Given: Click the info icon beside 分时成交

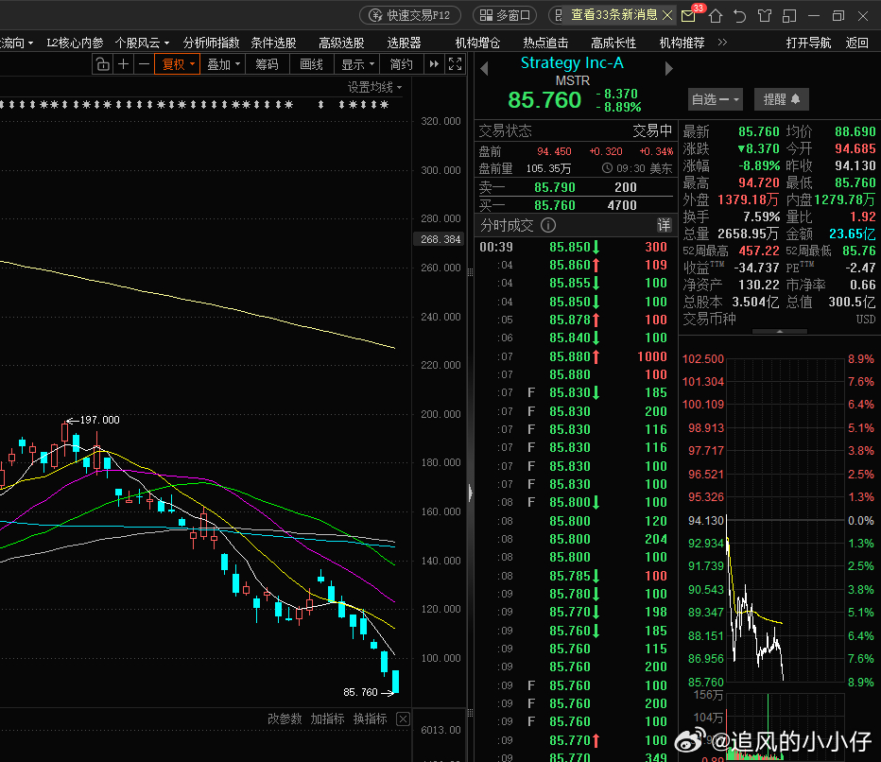Looking at the screenshot, I should pyautogui.click(x=548, y=225).
